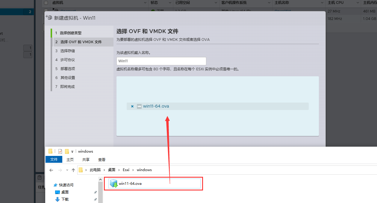Click the folder icon in the Explorer title bar
Viewport: 377px width, 203px height.
(50, 151)
